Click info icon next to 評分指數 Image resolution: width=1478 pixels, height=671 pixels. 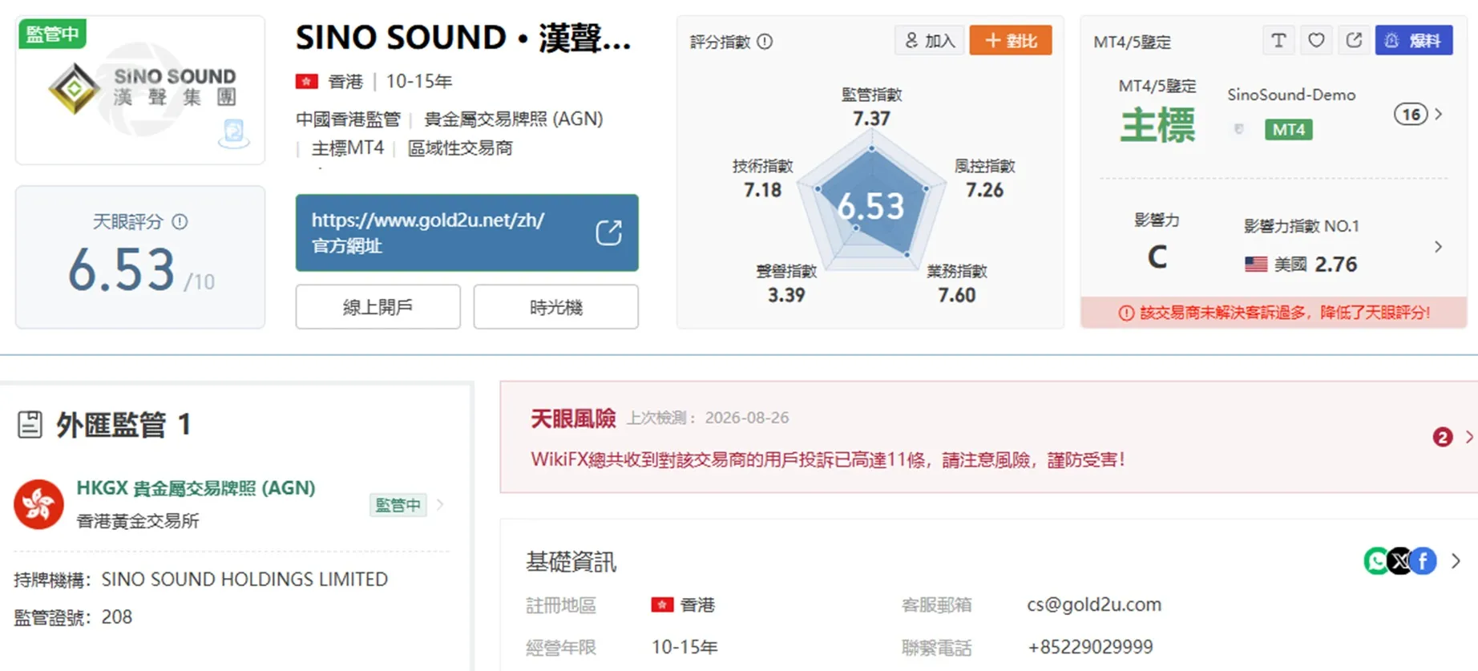point(765,42)
